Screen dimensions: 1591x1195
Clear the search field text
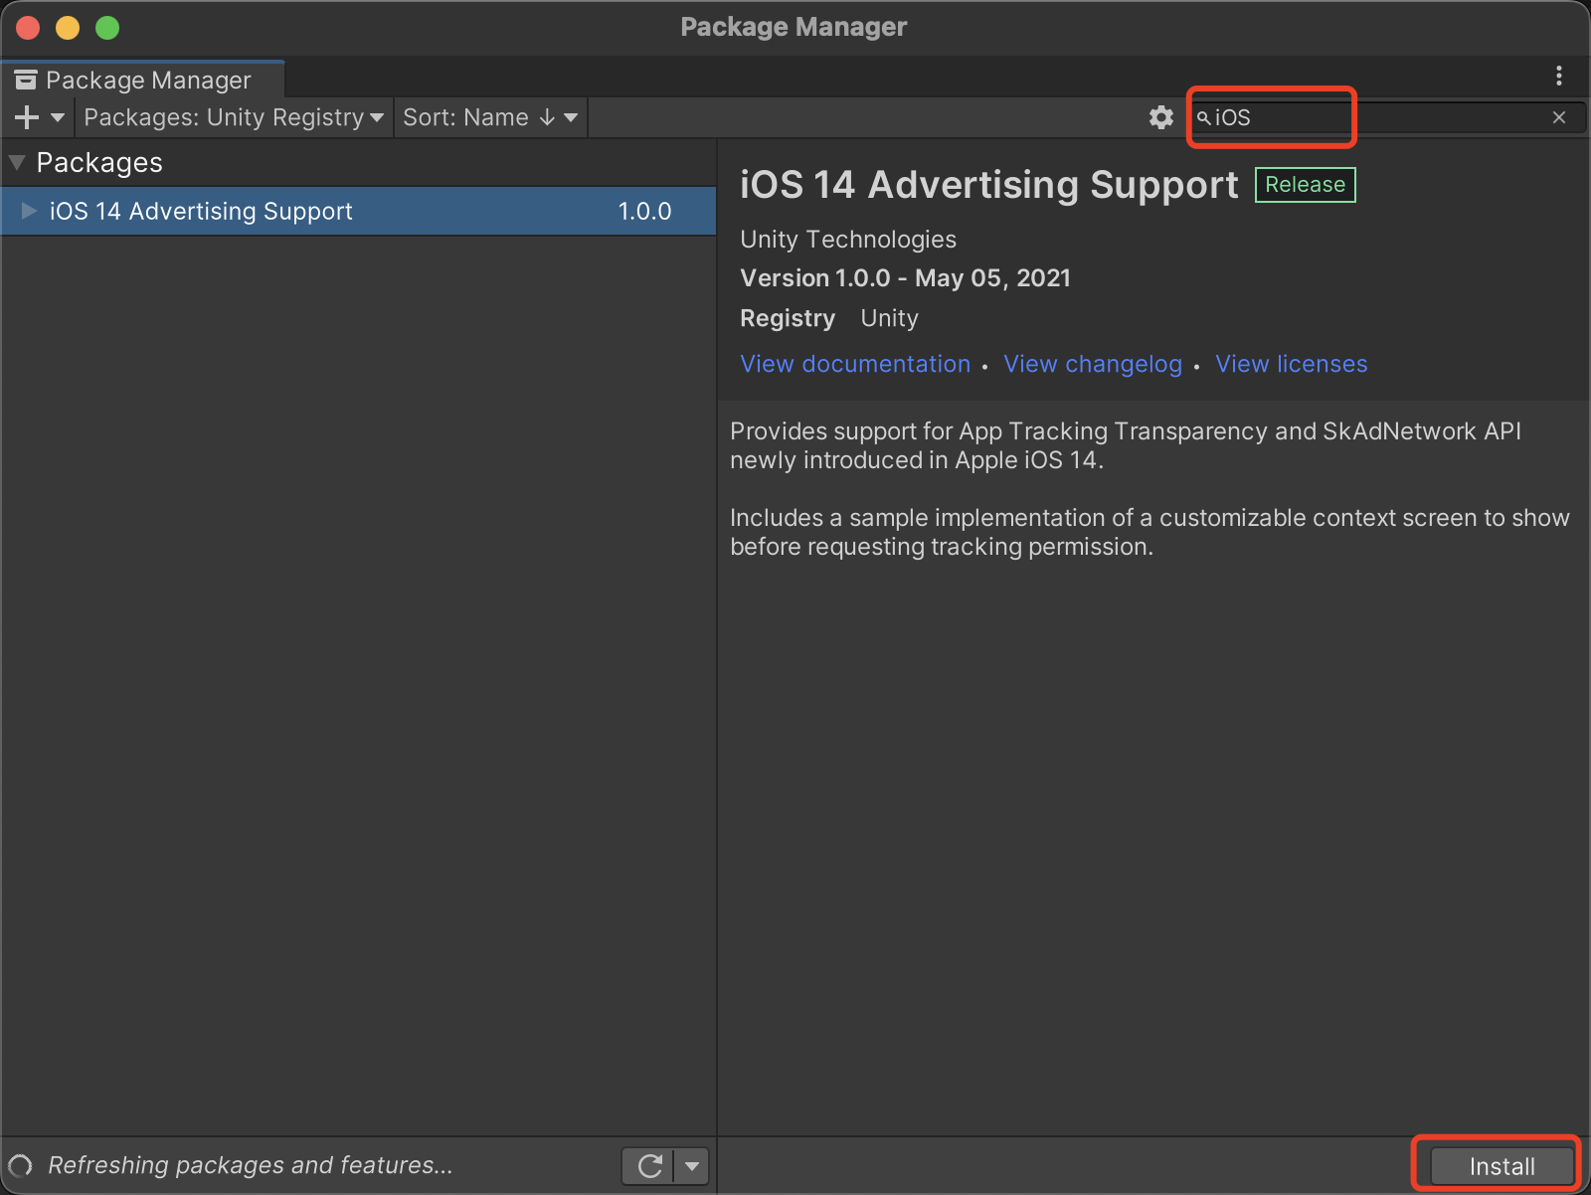pyautogui.click(x=1559, y=117)
